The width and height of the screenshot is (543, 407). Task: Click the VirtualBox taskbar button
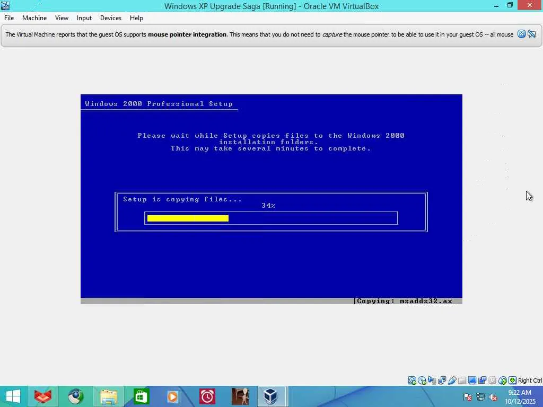[x=272, y=396]
